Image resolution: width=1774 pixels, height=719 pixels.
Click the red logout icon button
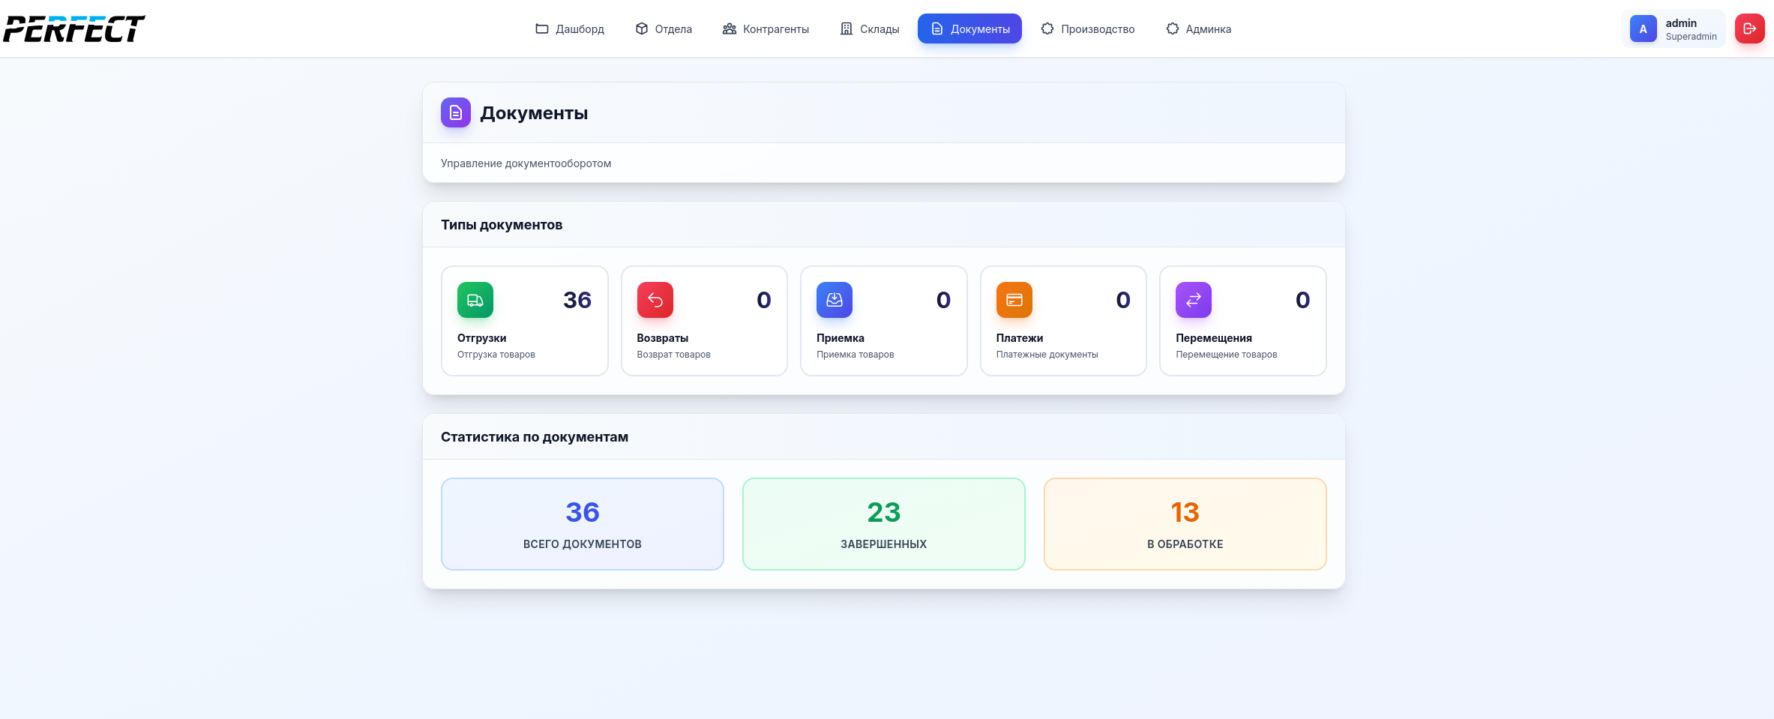pos(1749,28)
